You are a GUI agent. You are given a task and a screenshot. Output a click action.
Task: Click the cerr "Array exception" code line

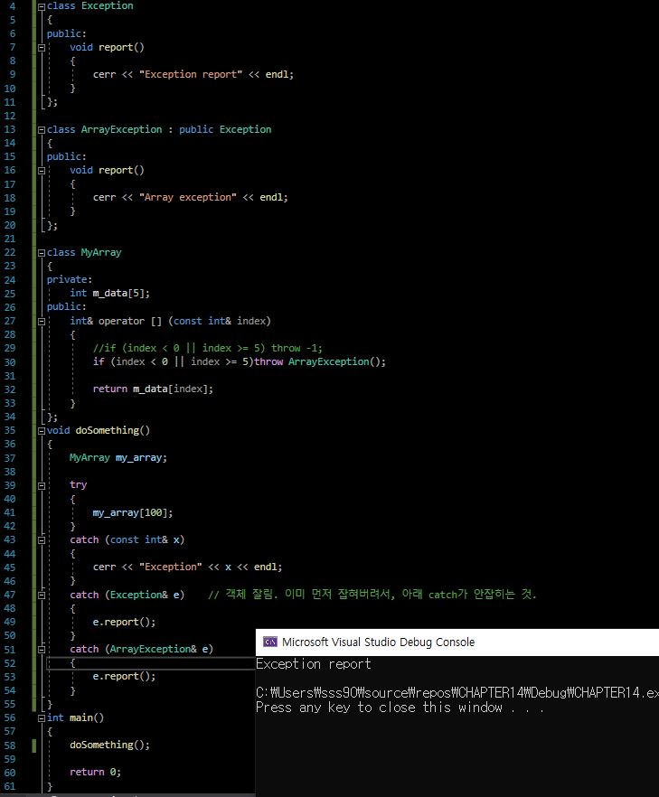point(190,197)
